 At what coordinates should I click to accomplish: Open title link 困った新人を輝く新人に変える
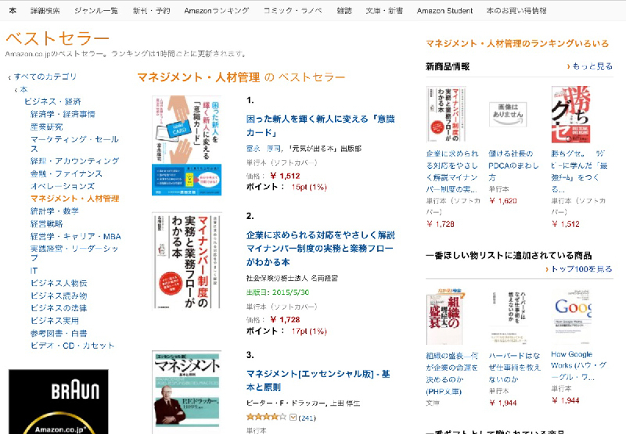tap(321, 126)
